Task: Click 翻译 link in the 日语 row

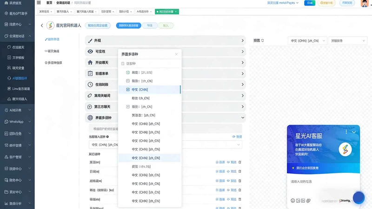Action: [x=220, y=171]
